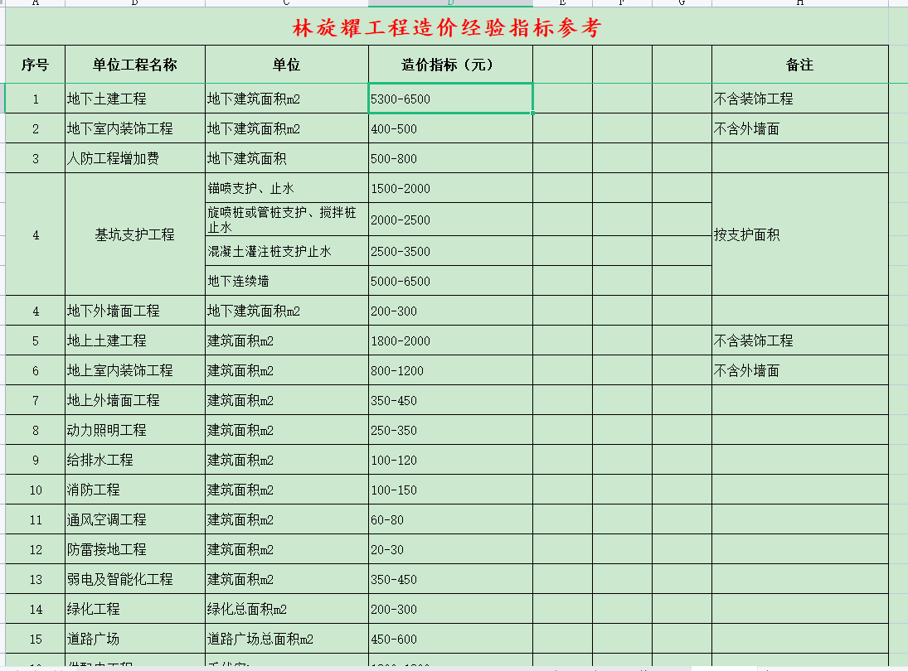Select the value 5000-6500

(x=450, y=281)
